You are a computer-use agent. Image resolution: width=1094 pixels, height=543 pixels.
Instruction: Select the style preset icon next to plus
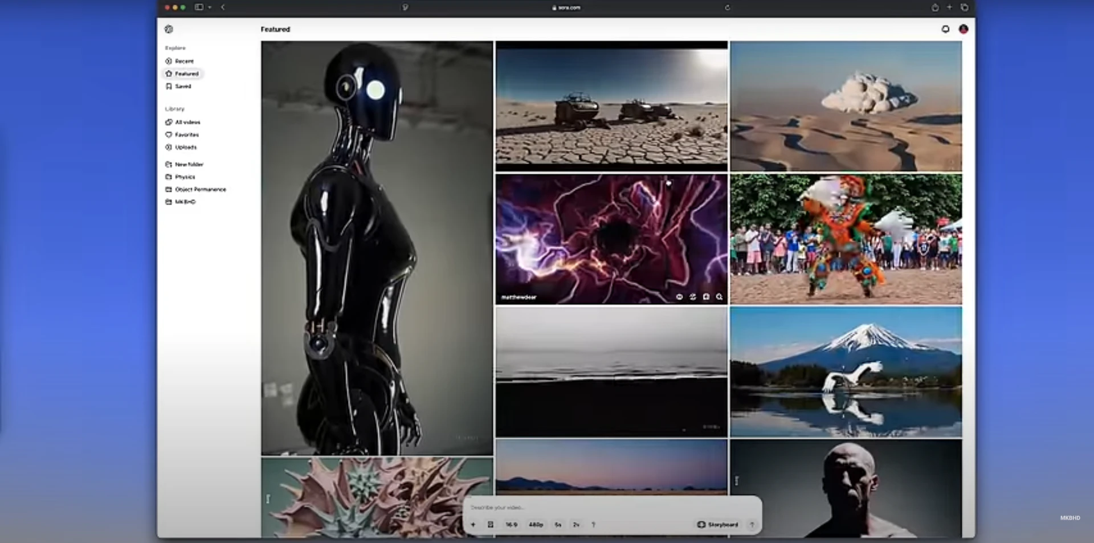coord(491,525)
